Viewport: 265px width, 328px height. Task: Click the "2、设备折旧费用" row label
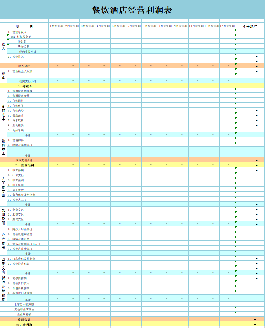point(19,283)
